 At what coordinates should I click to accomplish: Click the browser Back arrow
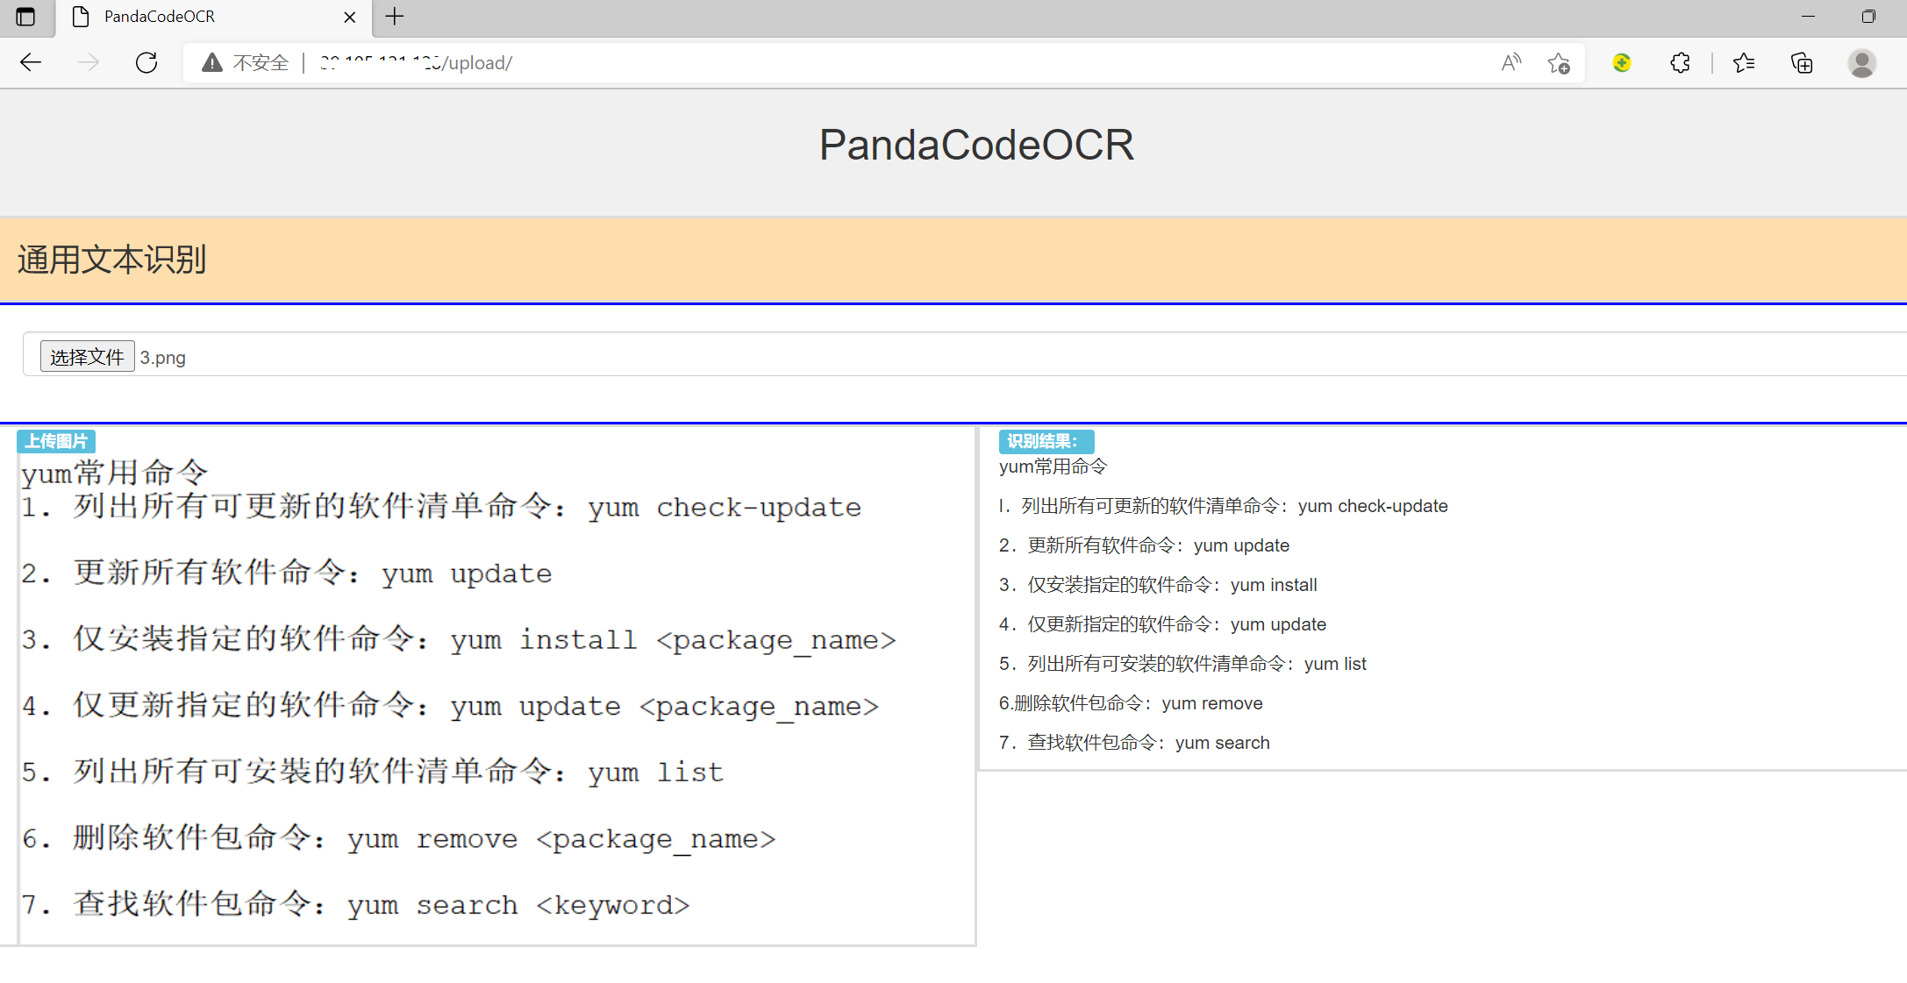(x=31, y=62)
